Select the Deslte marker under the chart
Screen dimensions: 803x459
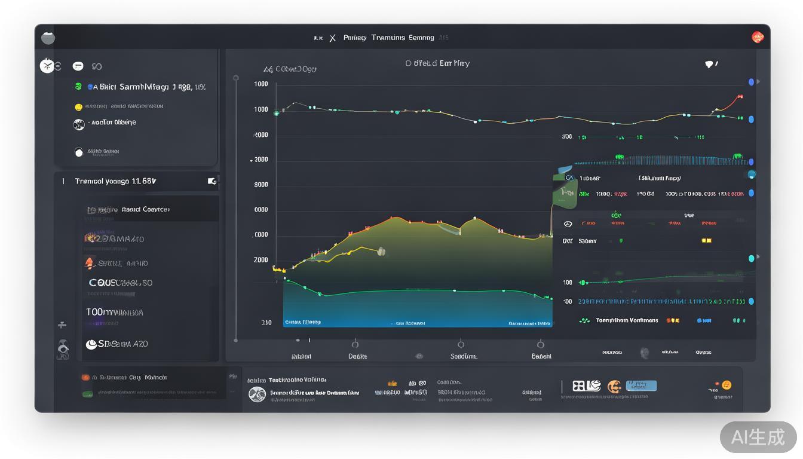(x=355, y=344)
